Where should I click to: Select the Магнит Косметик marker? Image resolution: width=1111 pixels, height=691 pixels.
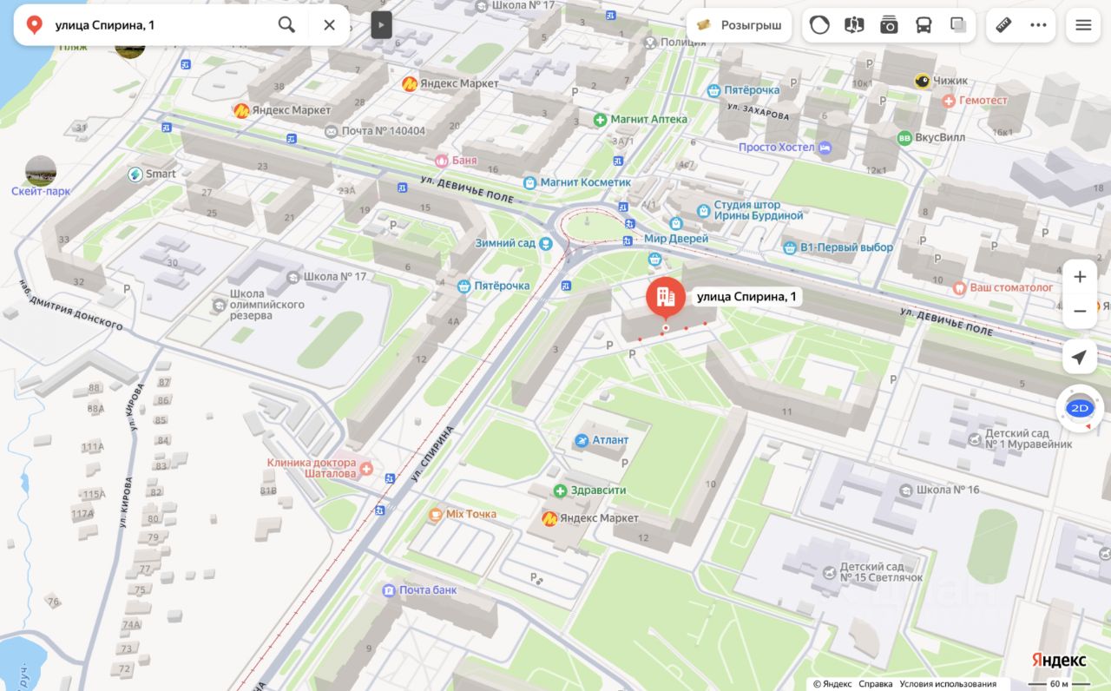(x=529, y=182)
